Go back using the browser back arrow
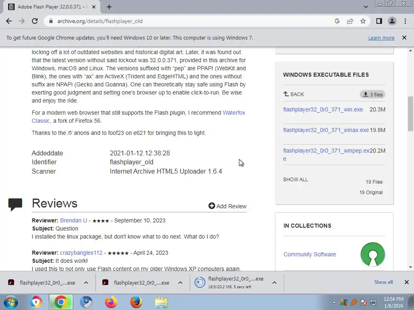This screenshot has width=414, height=310. pos(9,21)
